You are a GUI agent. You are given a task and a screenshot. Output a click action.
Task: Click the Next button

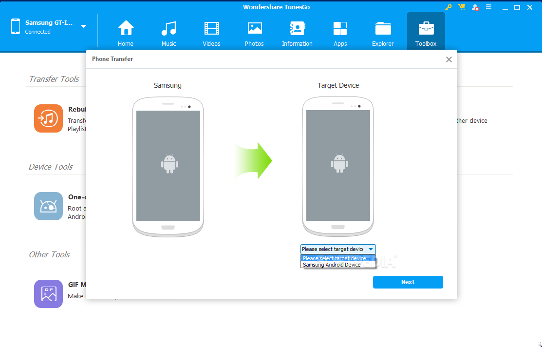pos(408,282)
